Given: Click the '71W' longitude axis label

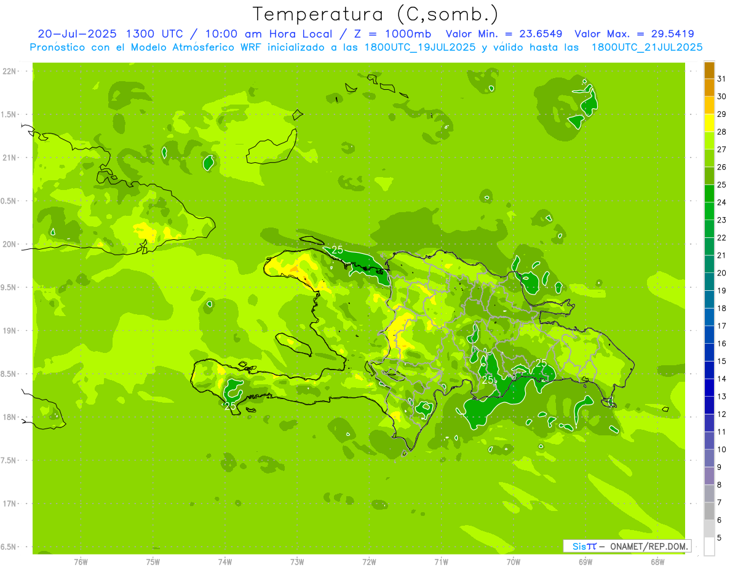Looking at the screenshot, I should pyautogui.click(x=441, y=562).
